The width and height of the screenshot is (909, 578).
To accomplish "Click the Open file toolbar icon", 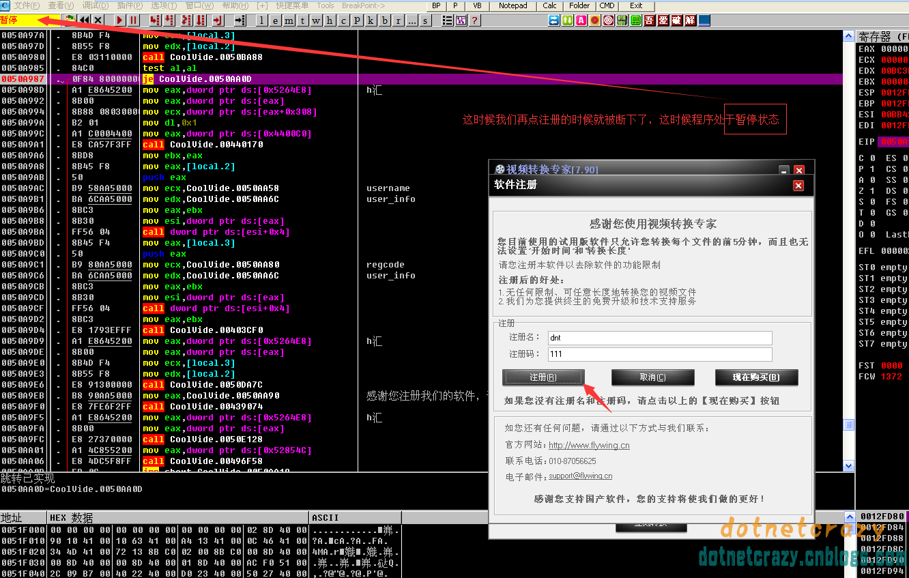I will click(71, 20).
